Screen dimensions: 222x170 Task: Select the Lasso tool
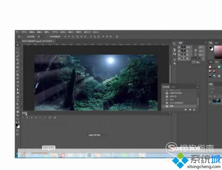(x=18, y=52)
